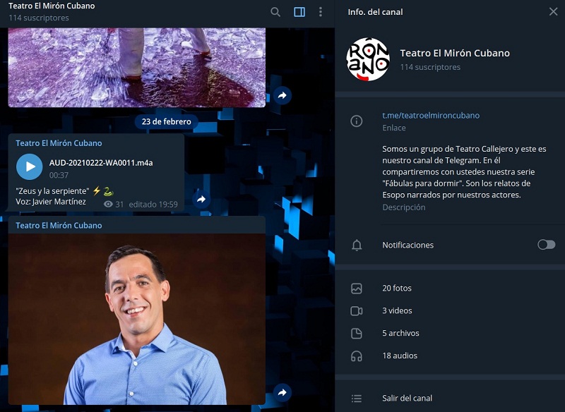Image resolution: width=565 pixels, height=412 pixels.
Task: Click the Info. del canal panel title
Action: pos(375,12)
